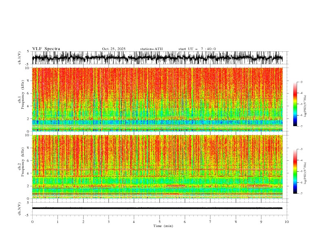
Task: Click the time-axis tick label '3'
Action: tap(108, 222)
